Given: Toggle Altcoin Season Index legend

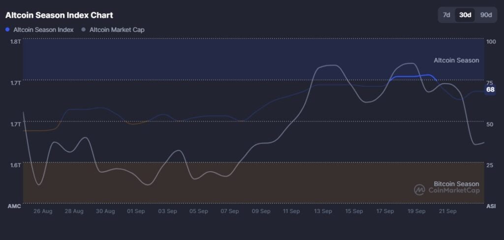Looking at the screenshot, I should (x=39, y=30).
